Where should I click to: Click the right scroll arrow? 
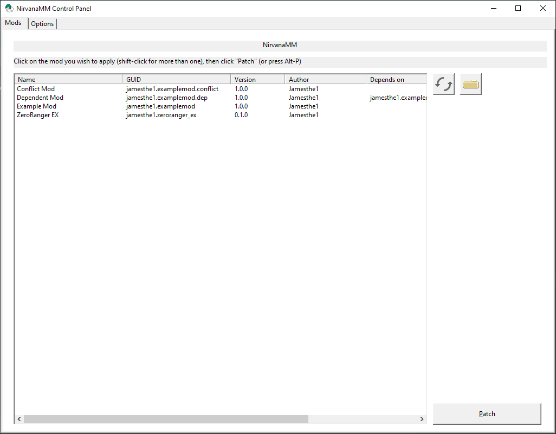pyautogui.click(x=422, y=419)
